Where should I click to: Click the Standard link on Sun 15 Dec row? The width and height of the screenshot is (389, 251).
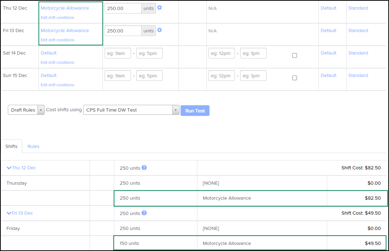tap(358, 75)
